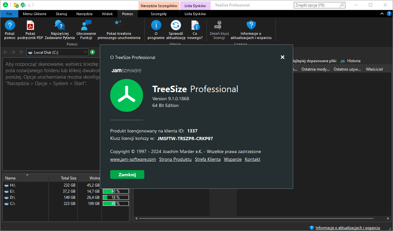
Task: Open the Pokaż podręcznik PDF manual
Action: click(30, 25)
